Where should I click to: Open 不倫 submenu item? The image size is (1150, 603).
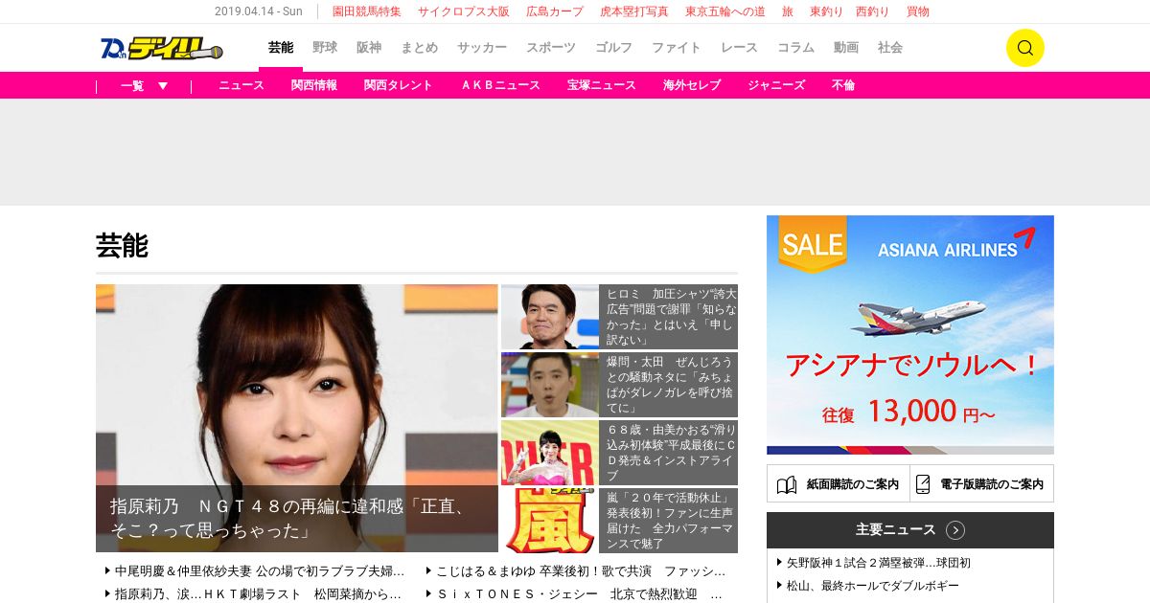click(843, 85)
